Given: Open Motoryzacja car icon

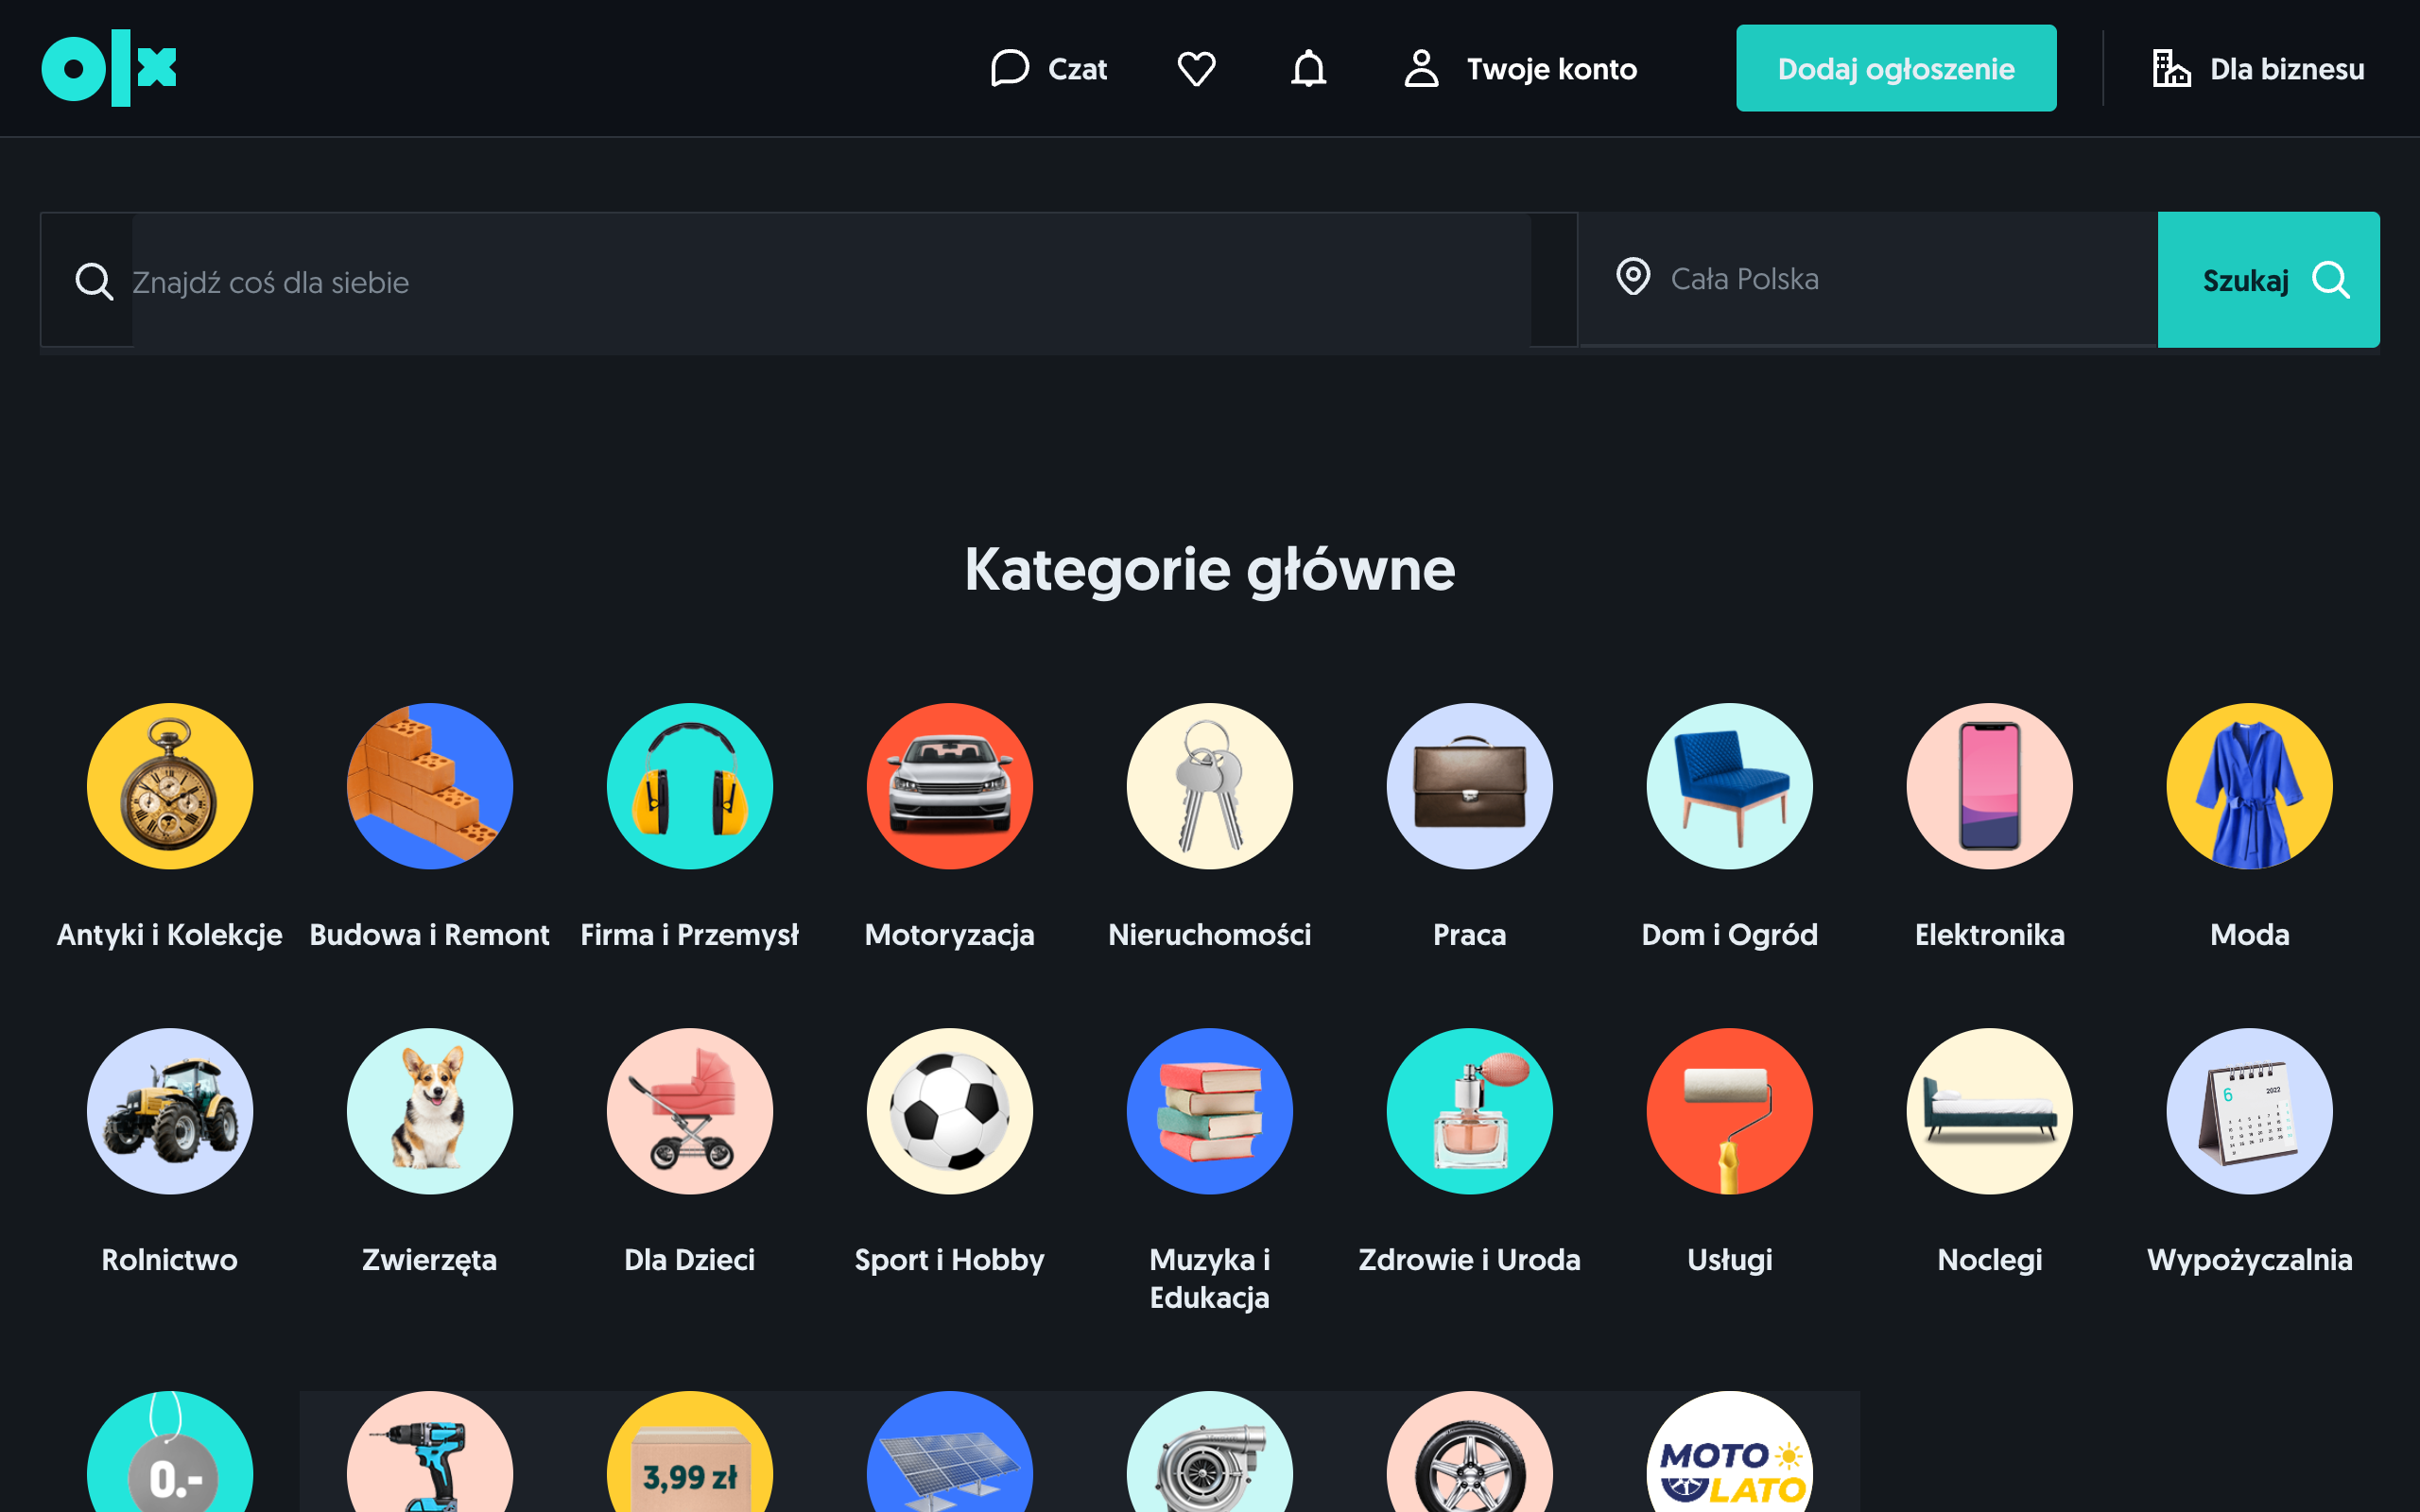Looking at the screenshot, I should [x=950, y=786].
